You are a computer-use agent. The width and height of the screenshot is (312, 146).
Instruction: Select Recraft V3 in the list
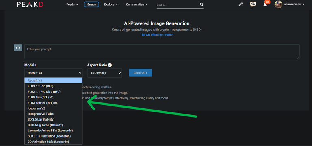click(x=53, y=80)
